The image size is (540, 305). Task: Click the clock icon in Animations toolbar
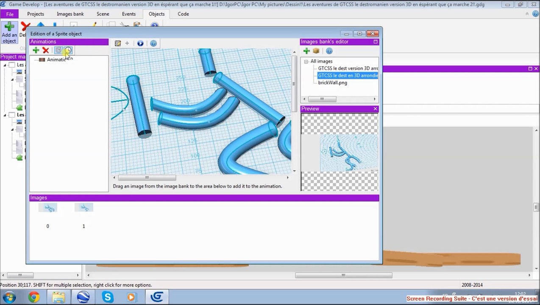tap(68, 50)
